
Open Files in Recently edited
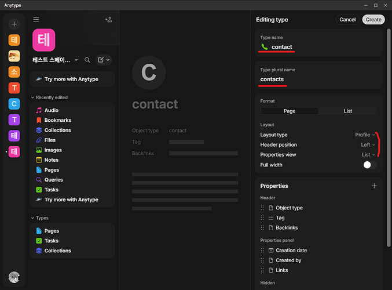(72, 140)
